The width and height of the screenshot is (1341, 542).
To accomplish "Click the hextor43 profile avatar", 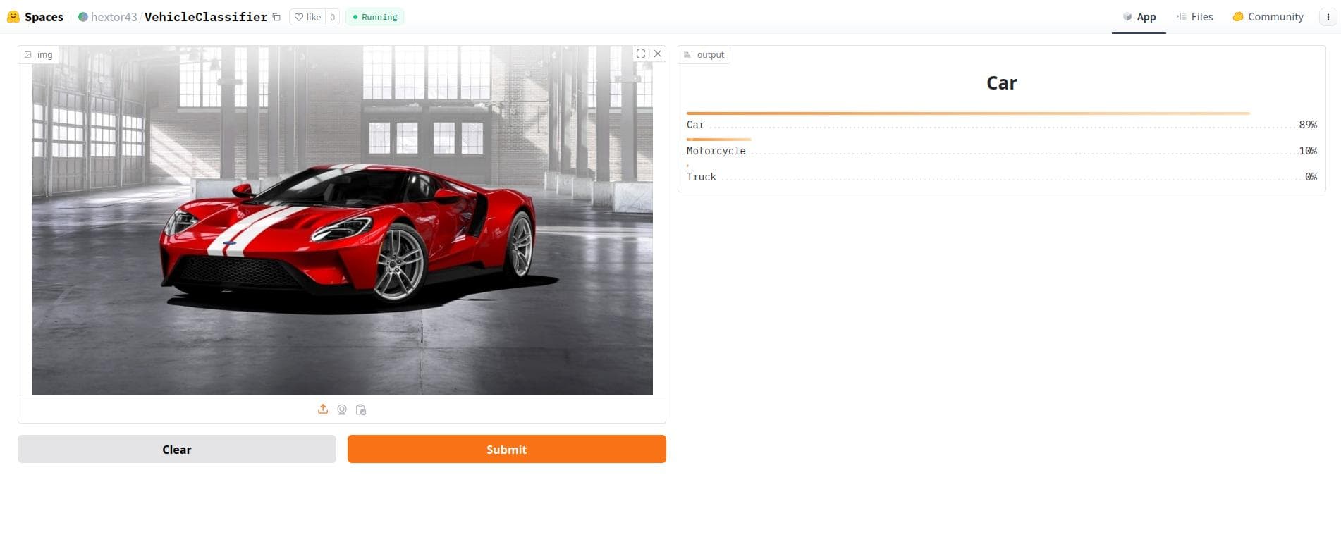I will (83, 17).
